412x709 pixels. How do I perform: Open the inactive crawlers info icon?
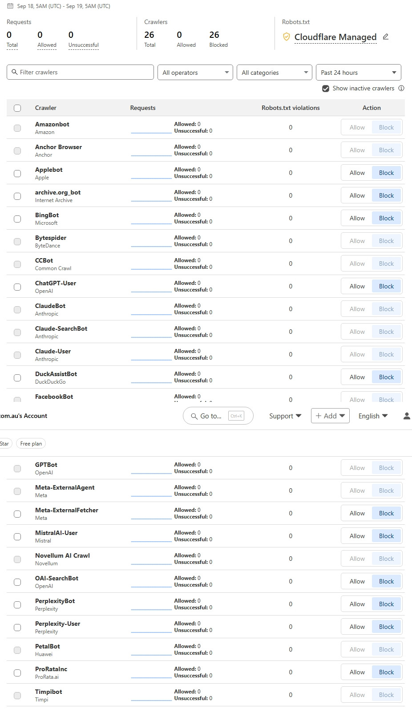(401, 88)
